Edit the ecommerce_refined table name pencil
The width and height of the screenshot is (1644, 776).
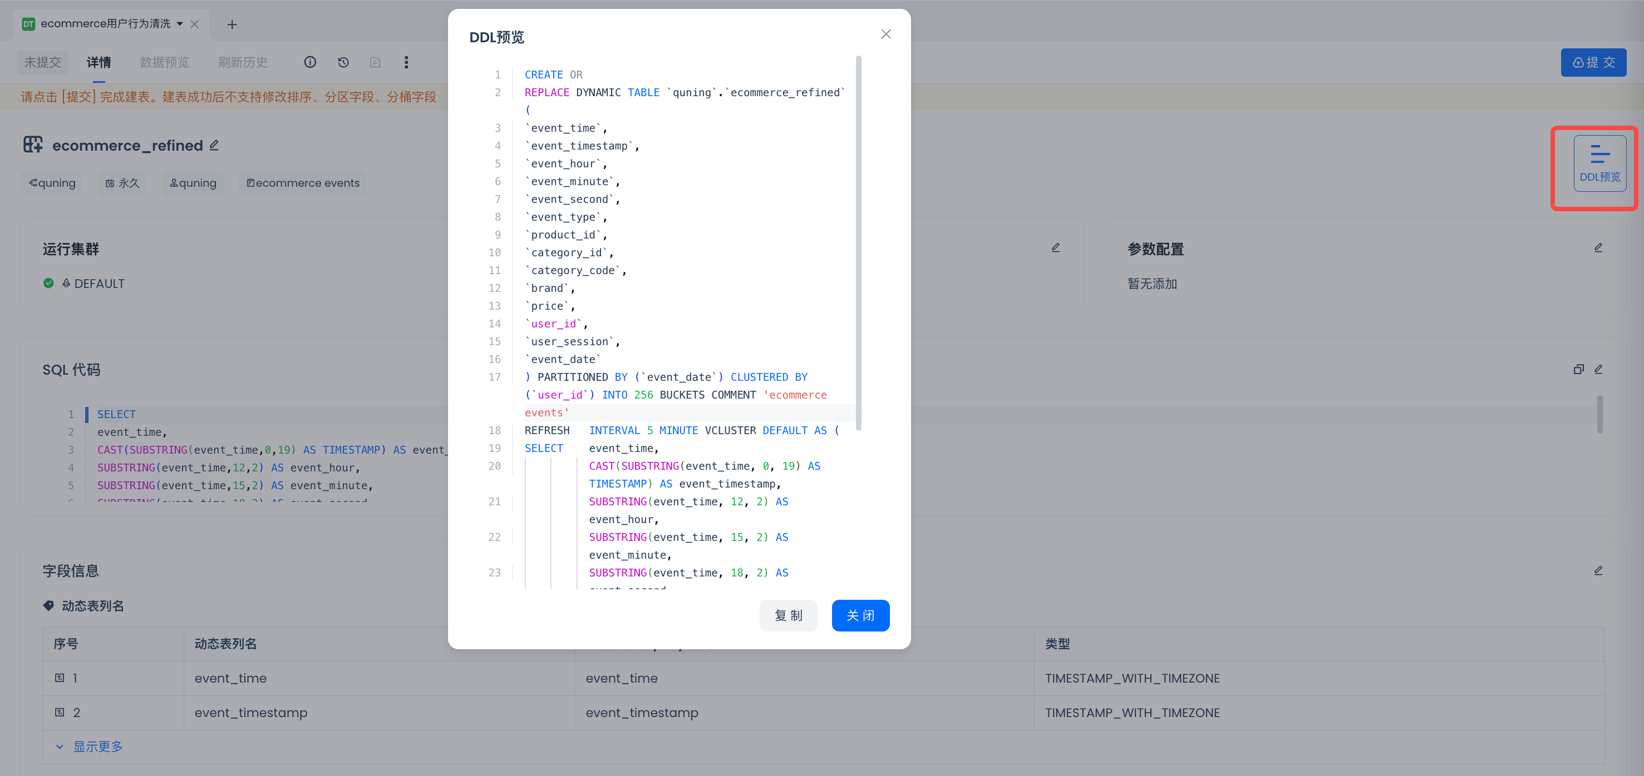[x=214, y=146]
